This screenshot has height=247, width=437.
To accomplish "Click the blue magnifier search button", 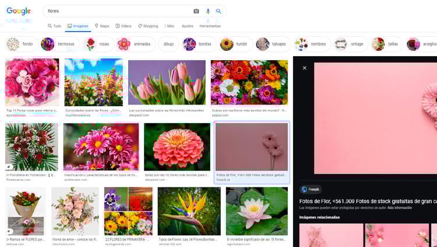I will [x=218, y=11].
